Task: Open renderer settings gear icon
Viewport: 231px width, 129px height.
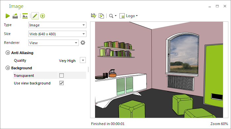Action: [x=83, y=43]
